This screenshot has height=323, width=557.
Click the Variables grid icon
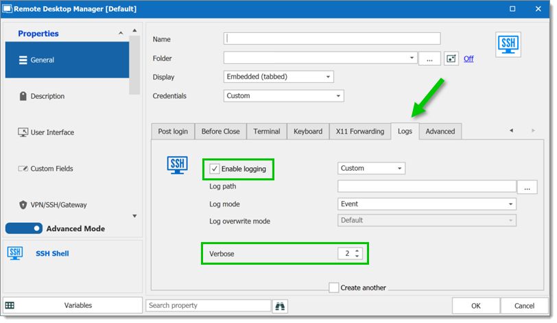10,305
